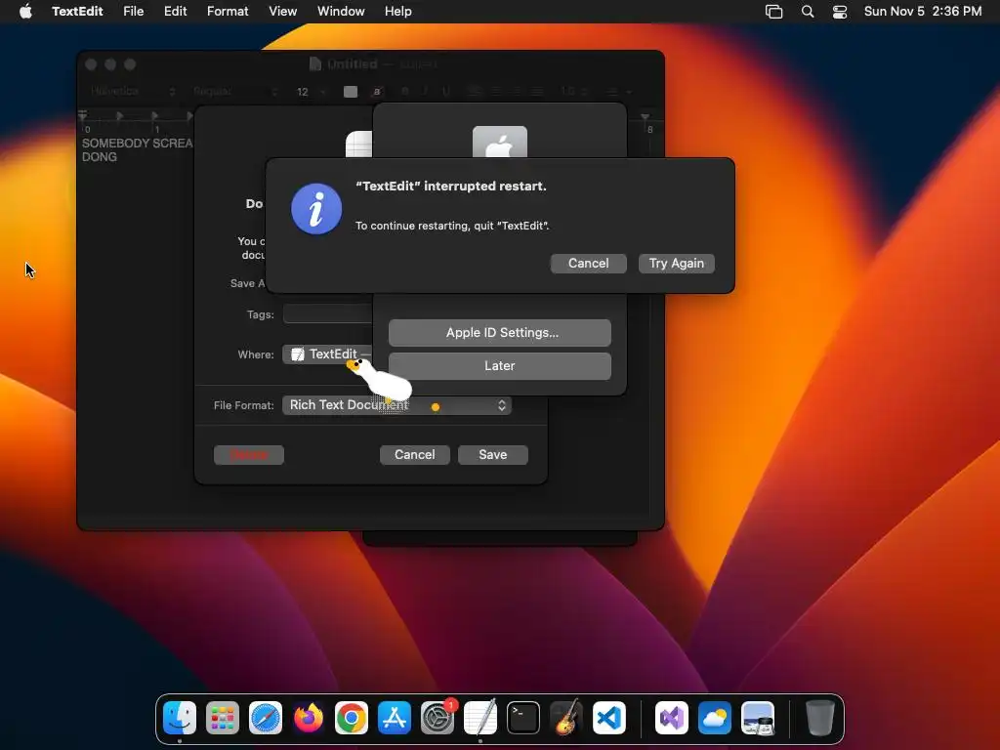1000x750 pixels.
Task: Open the Regular typeface style dropdown
Action: coord(234,92)
